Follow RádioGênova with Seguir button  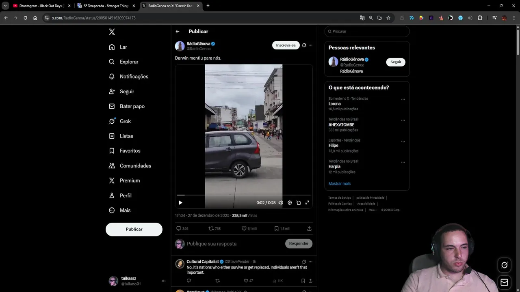point(396,62)
